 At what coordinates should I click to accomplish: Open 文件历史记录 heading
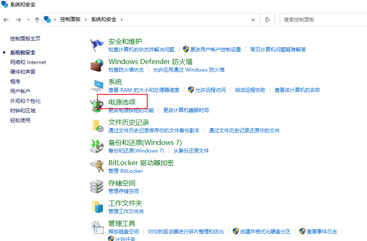pyautogui.click(x=129, y=123)
